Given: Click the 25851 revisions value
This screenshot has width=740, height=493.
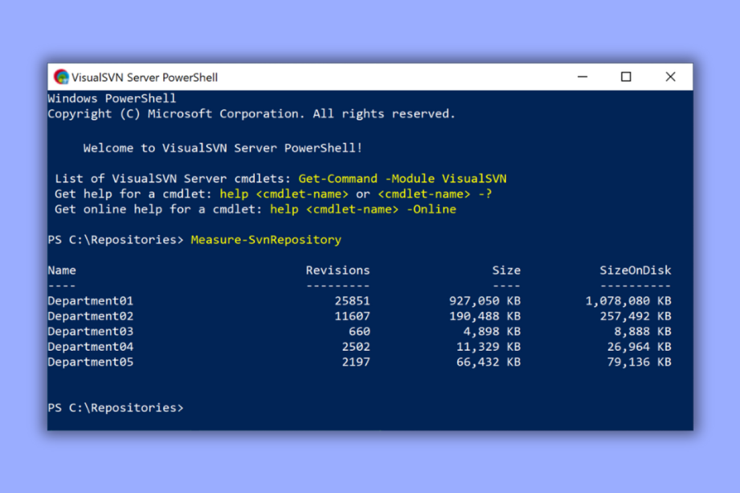Looking at the screenshot, I should pyautogui.click(x=352, y=301).
